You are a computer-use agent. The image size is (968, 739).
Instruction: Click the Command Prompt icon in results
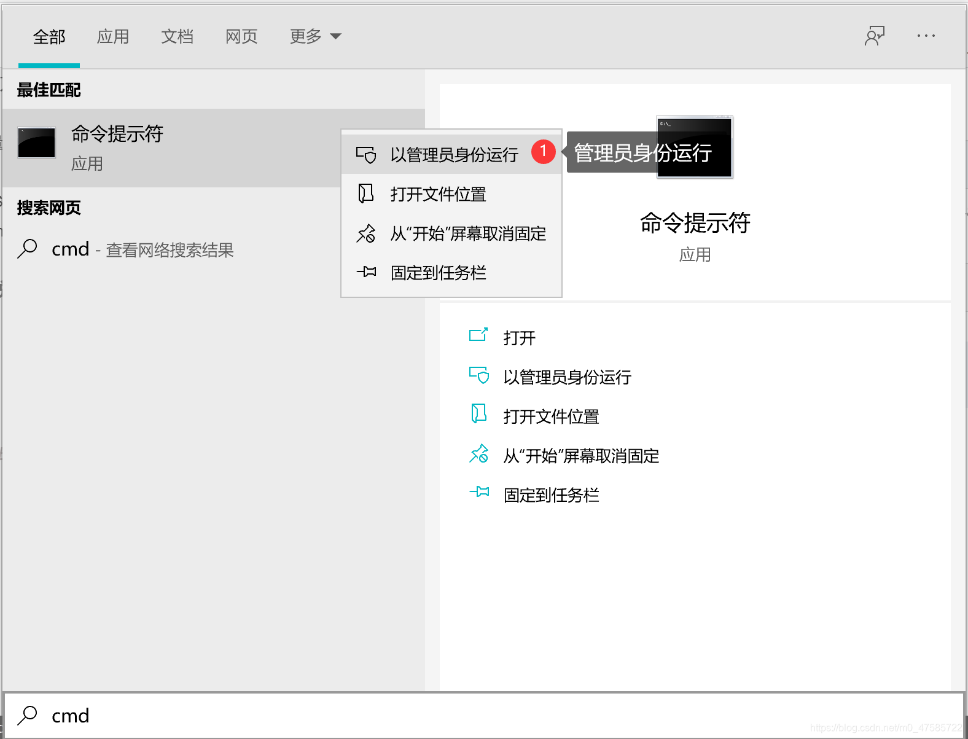click(37, 143)
